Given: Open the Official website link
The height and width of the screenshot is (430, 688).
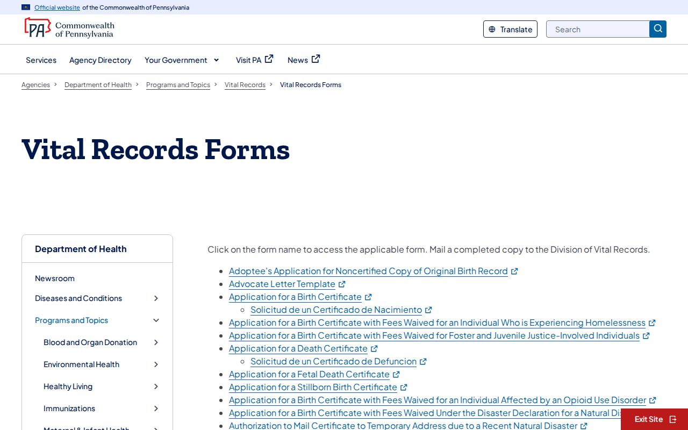Looking at the screenshot, I should [x=57, y=8].
